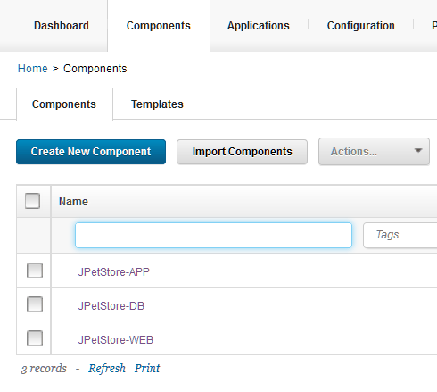Image resolution: width=437 pixels, height=392 pixels.
Task: Open the Dashboard tab
Action: point(62,26)
